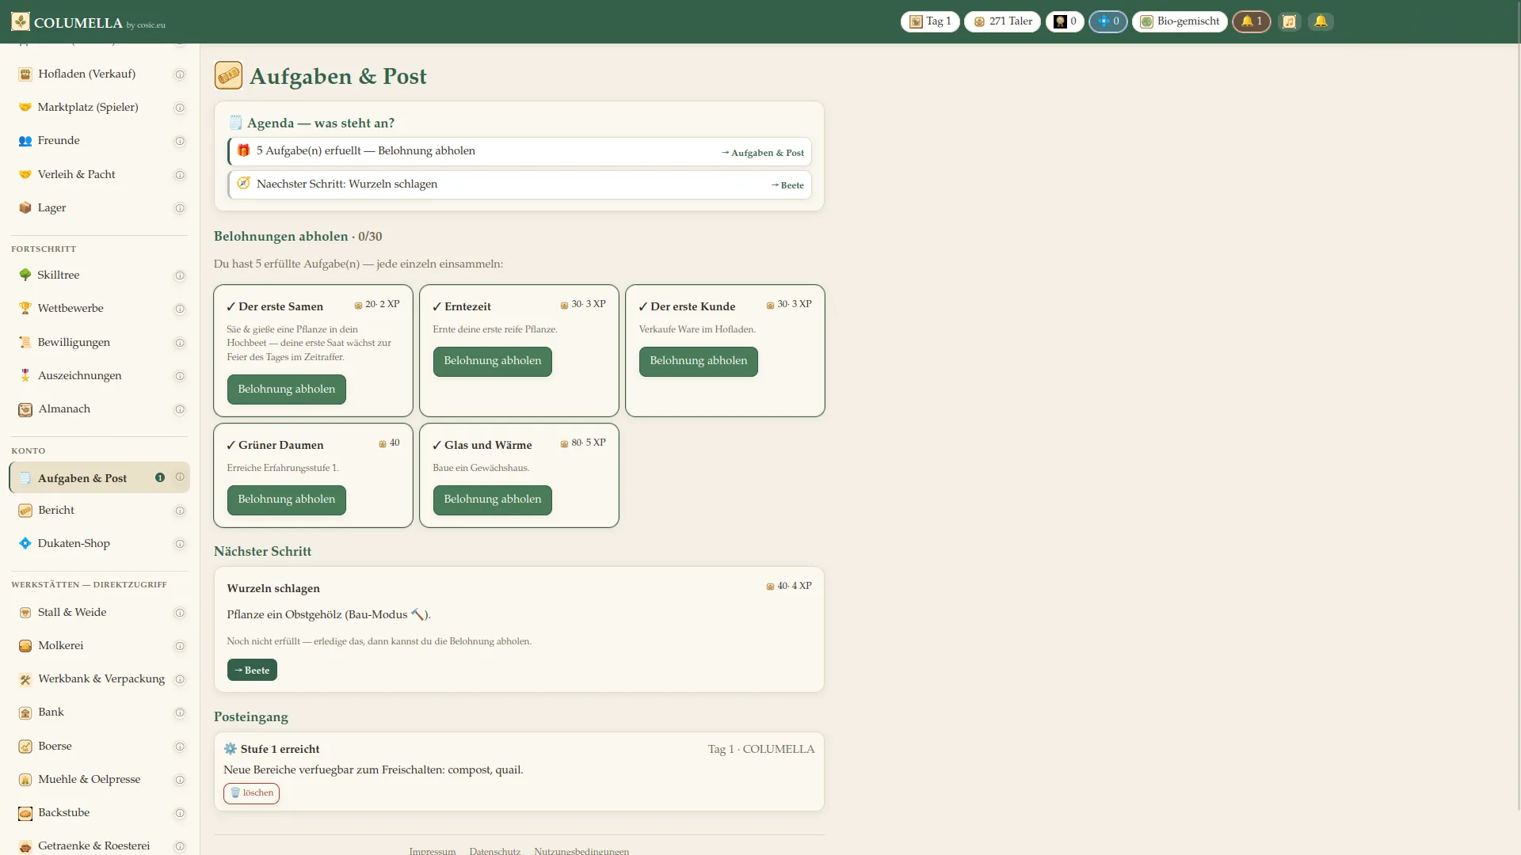Image resolution: width=1521 pixels, height=855 pixels.
Task: Open the Nutzungsbedingungen footer link
Action: coord(581,851)
